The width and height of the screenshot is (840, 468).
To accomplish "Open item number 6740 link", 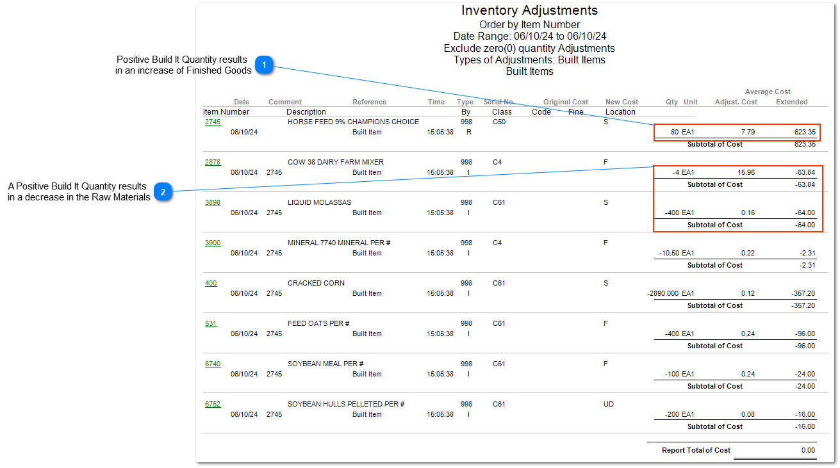I will click(x=213, y=364).
